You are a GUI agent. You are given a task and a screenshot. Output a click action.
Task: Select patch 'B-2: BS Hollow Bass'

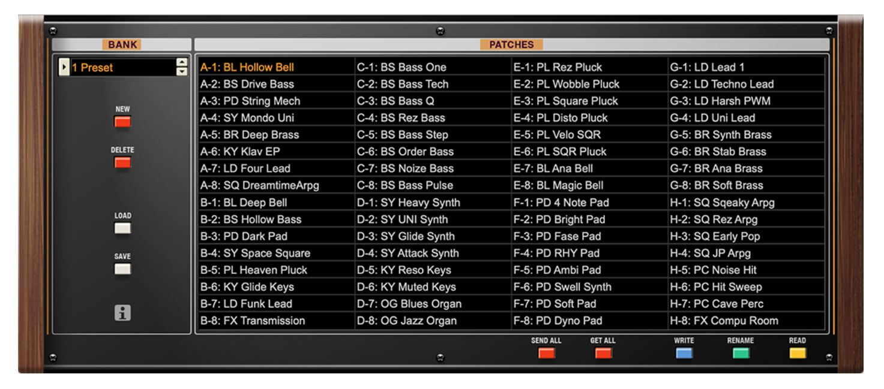point(277,219)
